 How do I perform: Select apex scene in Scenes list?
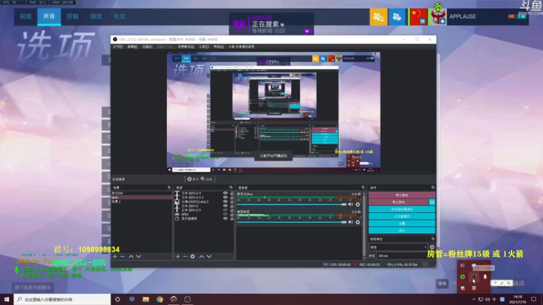(141, 197)
